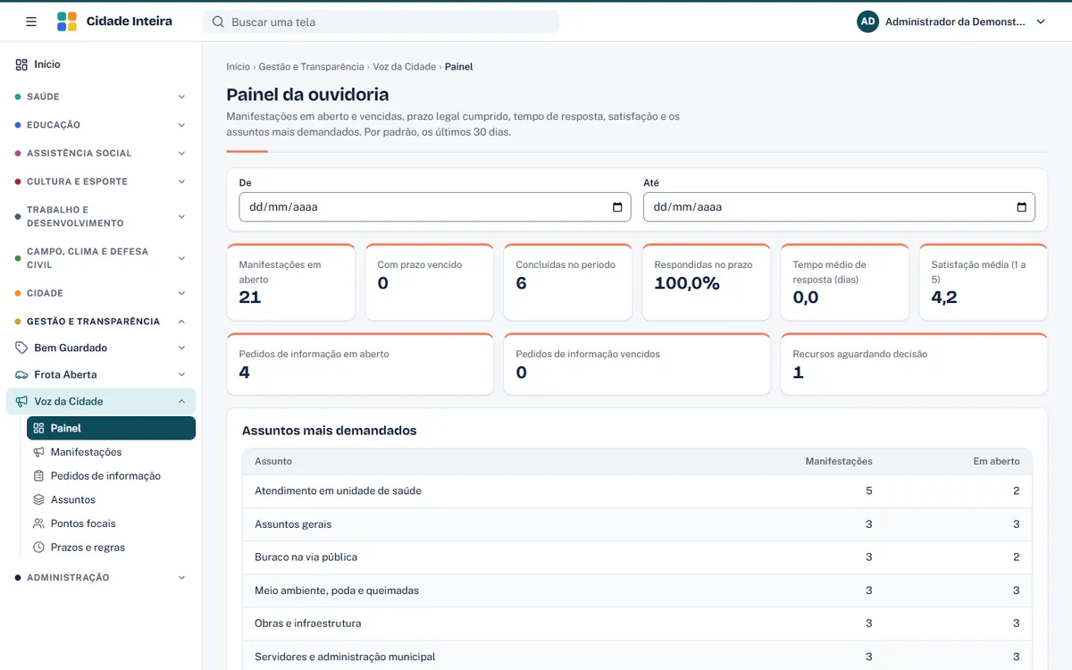The image size is (1072, 670).
Task: Click 'Obras e infraestrutura' row
Action: pyautogui.click(x=637, y=624)
